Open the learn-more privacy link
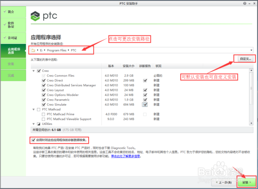The height and width of the screenshot is (189, 258). click(125, 156)
